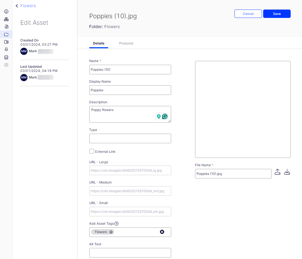
Task: Click the 'Edit Asset' heading
Action: [34, 22]
